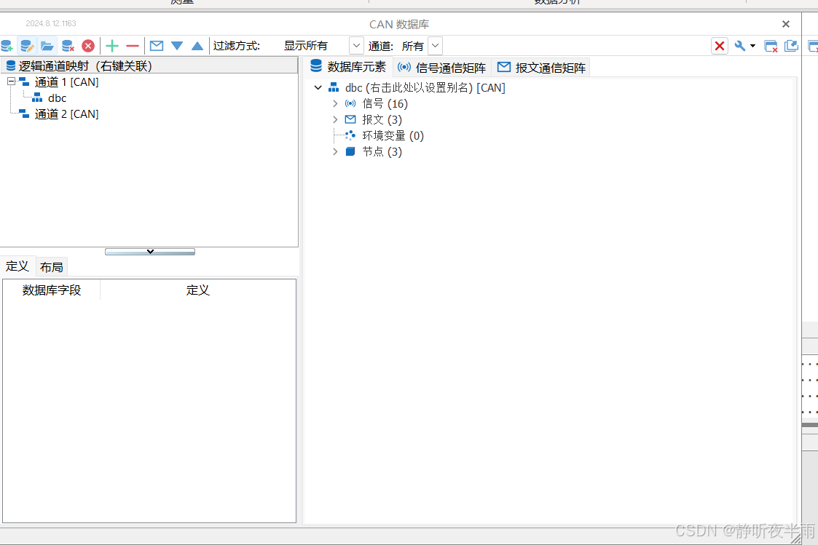Image resolution: width=818 pixels, height=545 pixels.
Task: Switch to the 信号通信矩阵 tab
Action: point(441,68)
